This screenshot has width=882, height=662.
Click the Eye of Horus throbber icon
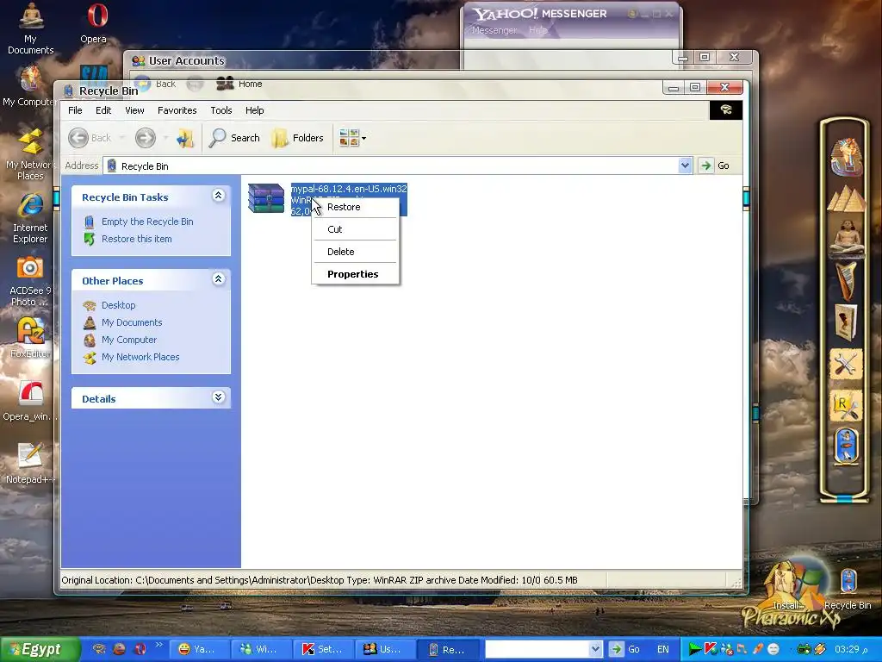pyautogui.click(x=725, y=110)
